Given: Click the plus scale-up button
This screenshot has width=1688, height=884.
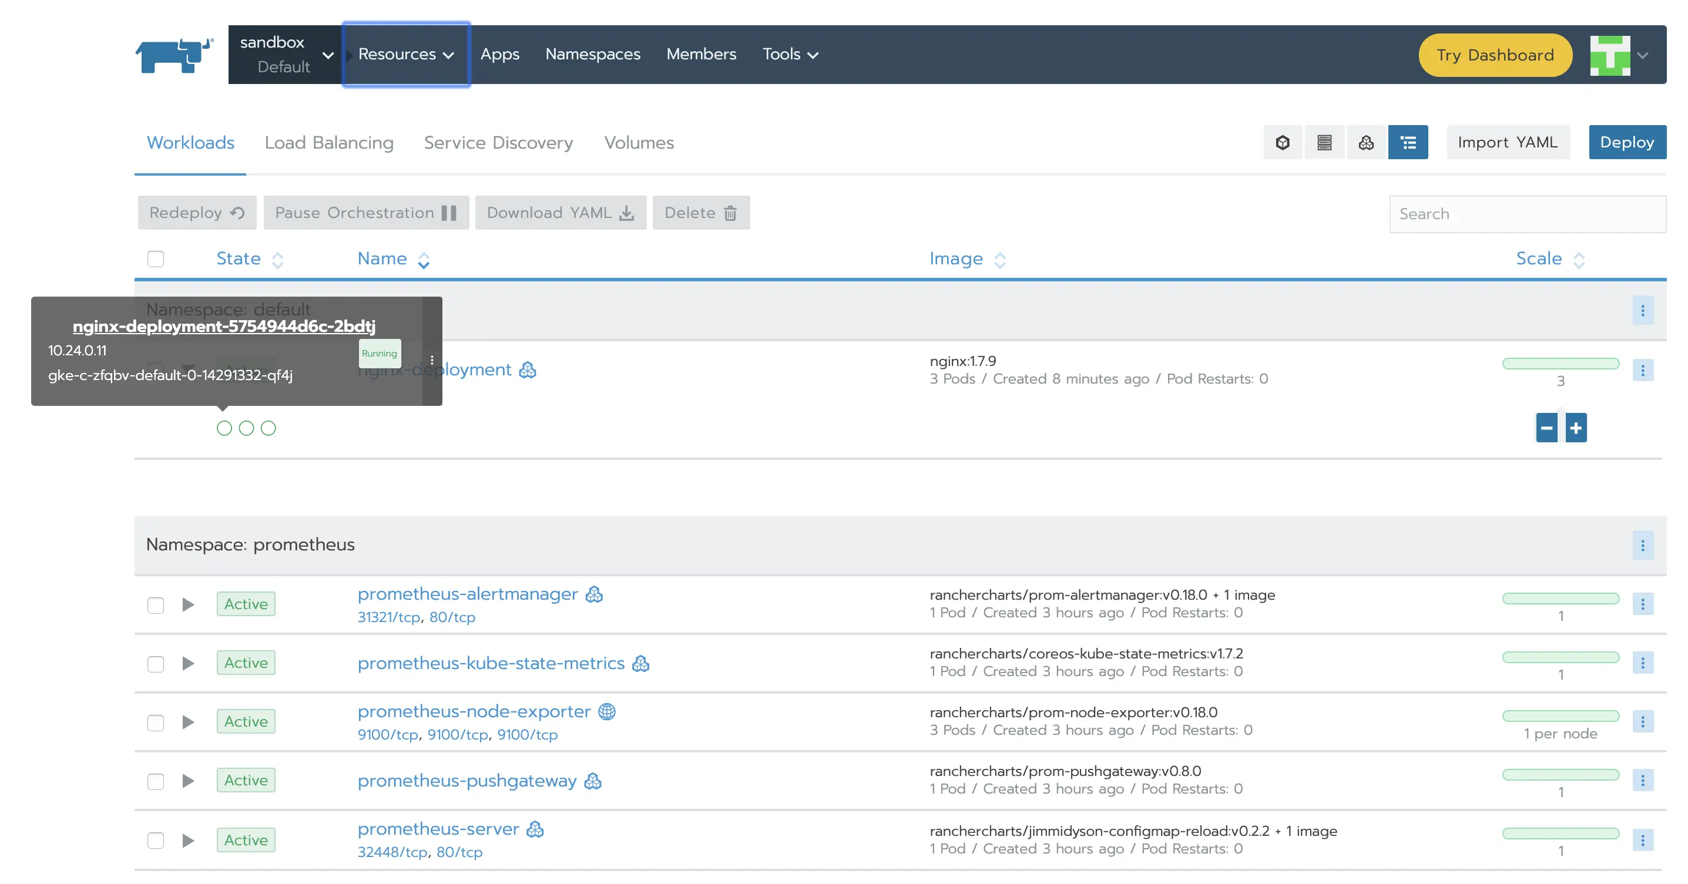Looking at the screenshot, I should tap(1576, 428).
